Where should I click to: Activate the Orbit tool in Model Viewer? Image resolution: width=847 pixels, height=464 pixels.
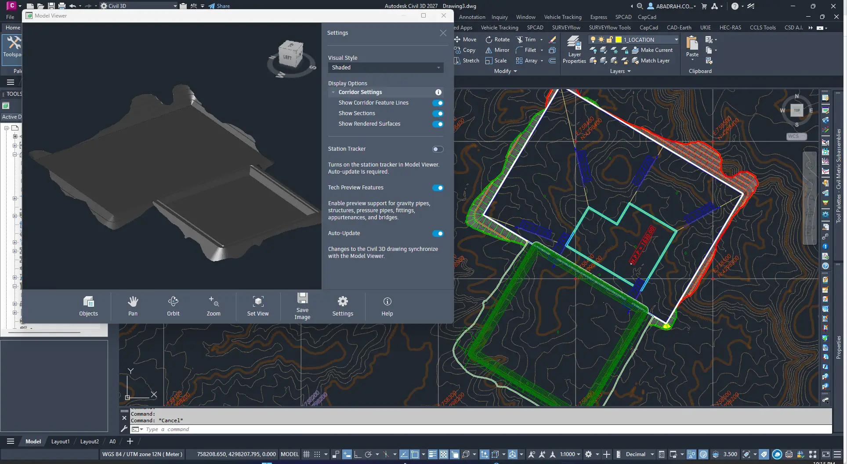pyautogui.click(x=173, y=306)
